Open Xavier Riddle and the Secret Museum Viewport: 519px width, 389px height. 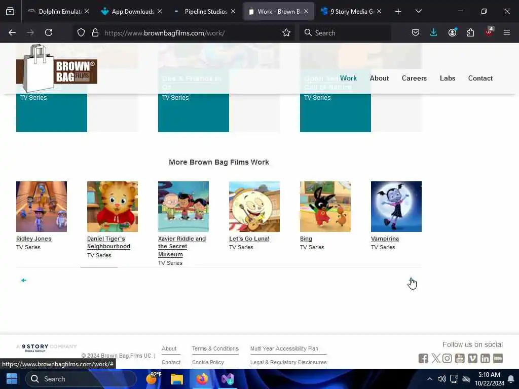coord(182,247)
